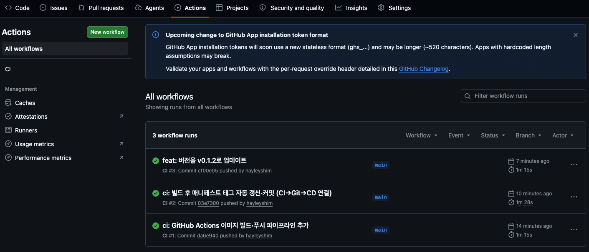The height and width of the screenshot is (252, 589).
Task: Open commit da6e940 link
Action: [208, 236]
